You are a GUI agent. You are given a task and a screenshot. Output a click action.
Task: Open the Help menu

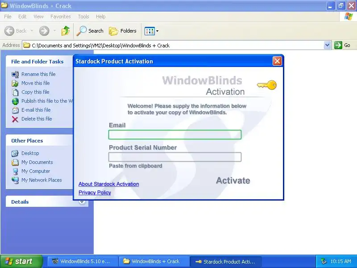pyautogui.click(x=101, y=17)
